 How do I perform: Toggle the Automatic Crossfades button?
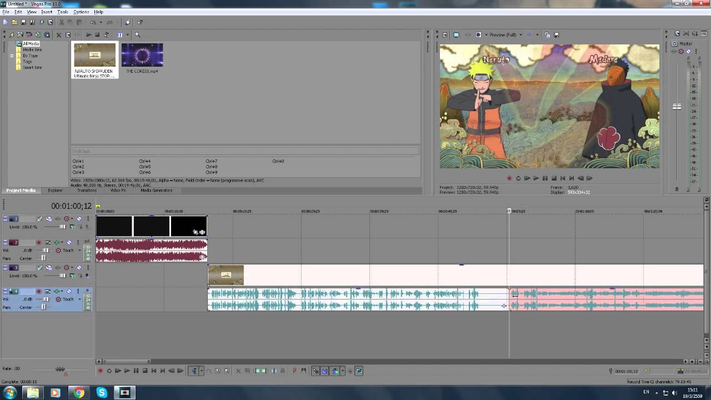coord(324,371)
